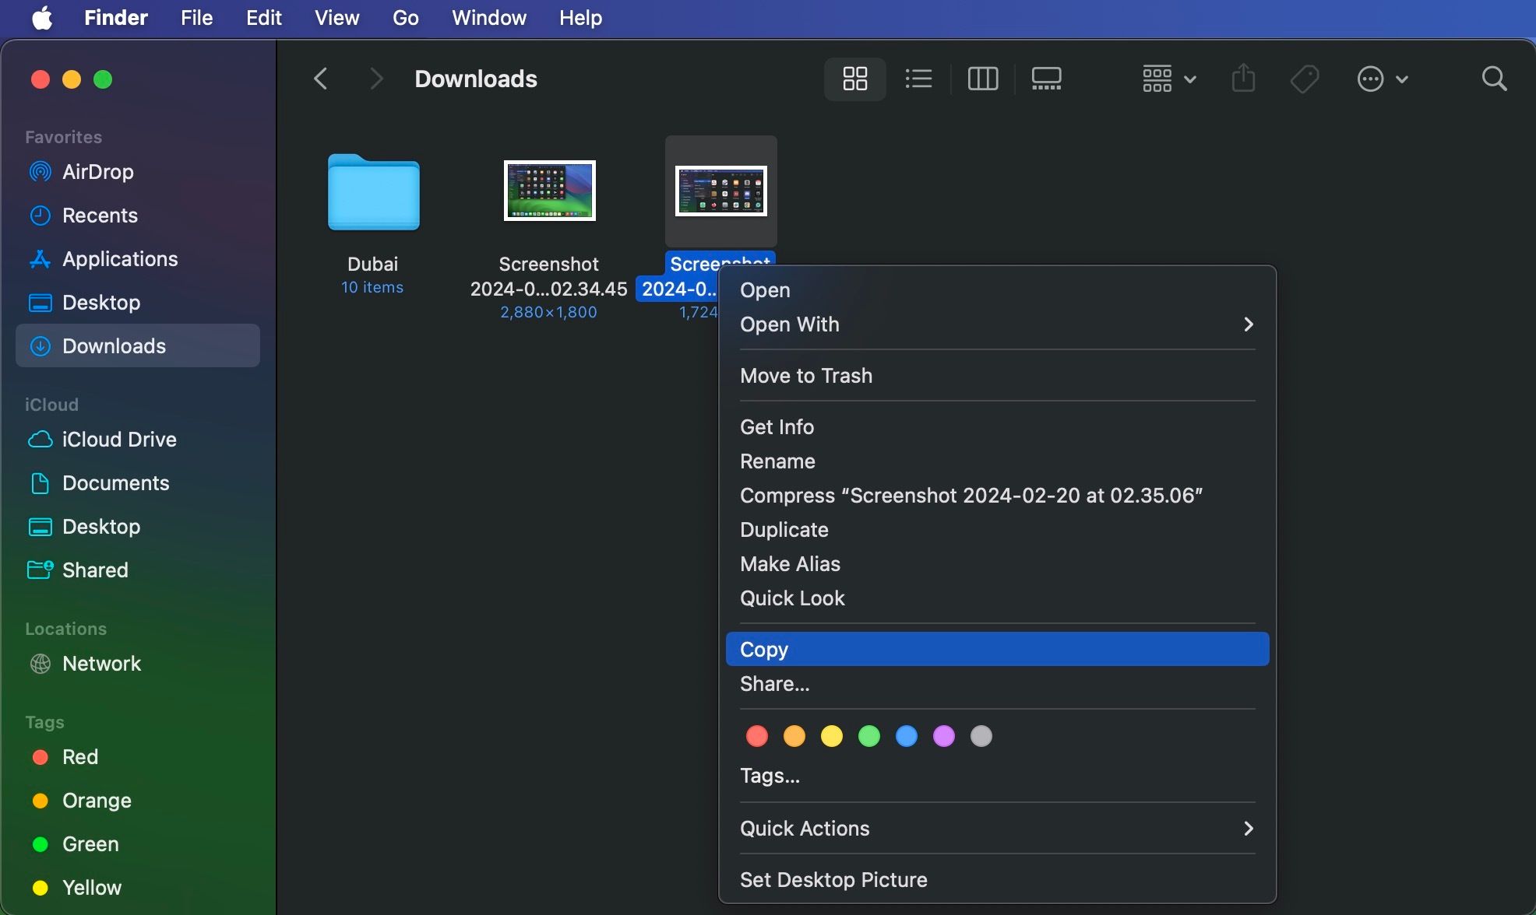Switch to gallery view in the toolbar
Viewport: 1536px width, 915px height.
point(1046,79)
